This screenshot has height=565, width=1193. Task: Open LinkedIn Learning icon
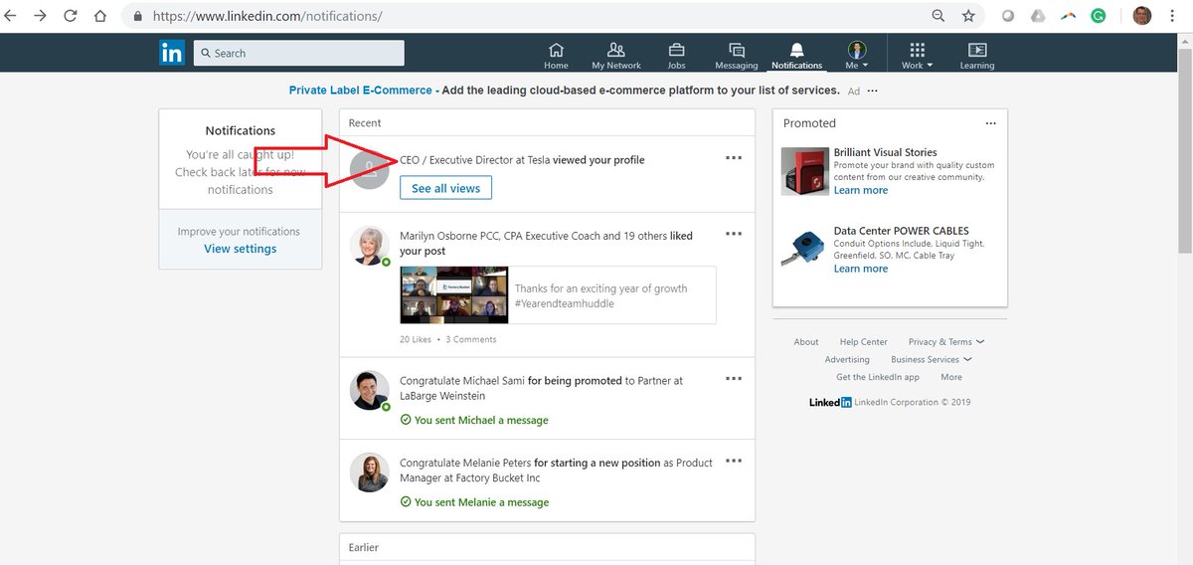(x=976, y=56)
